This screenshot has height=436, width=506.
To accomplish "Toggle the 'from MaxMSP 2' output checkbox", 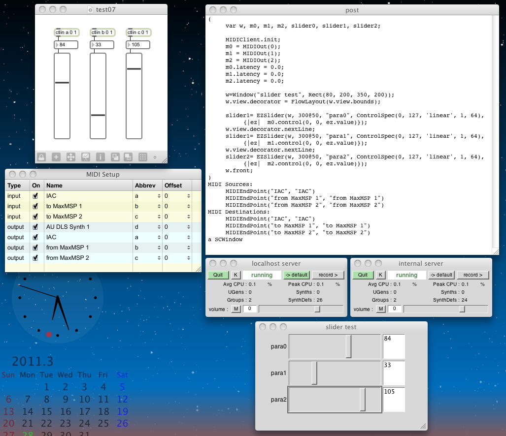I will (x=35, y=258).
